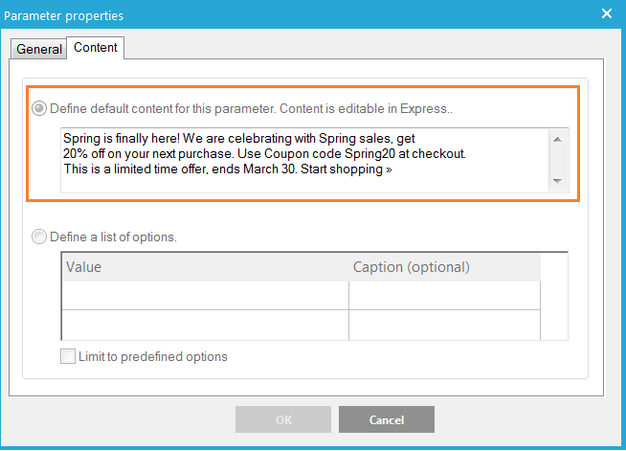
Task: Switch to the General tab
Action: pyautogui.click(x=39, y=49)
